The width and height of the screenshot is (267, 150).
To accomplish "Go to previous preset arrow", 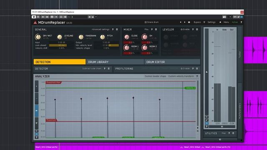I will (181, 22).
